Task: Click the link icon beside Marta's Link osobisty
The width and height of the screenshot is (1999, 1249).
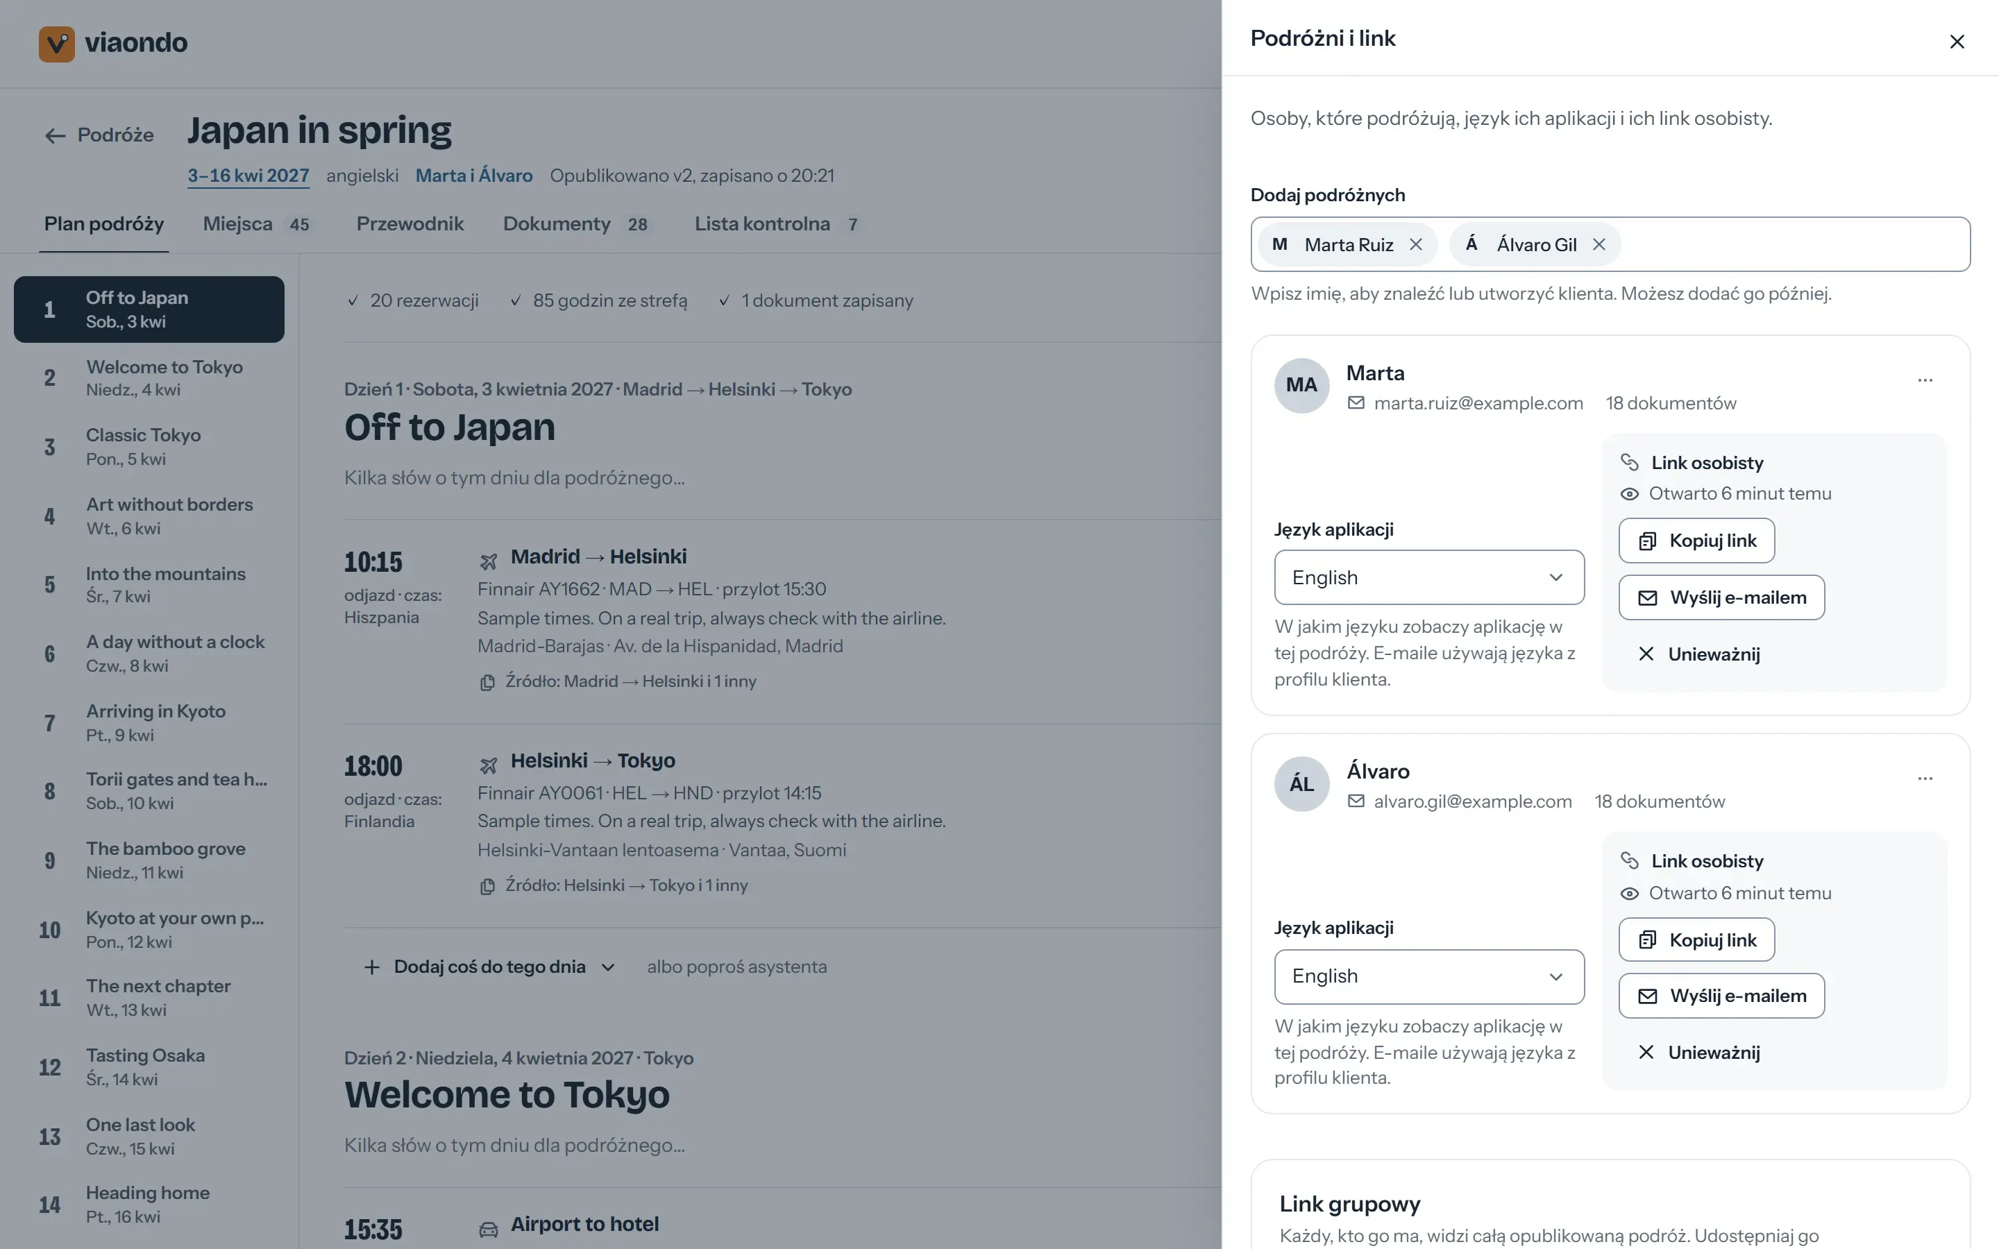Action: click(x=1630, y=461)
